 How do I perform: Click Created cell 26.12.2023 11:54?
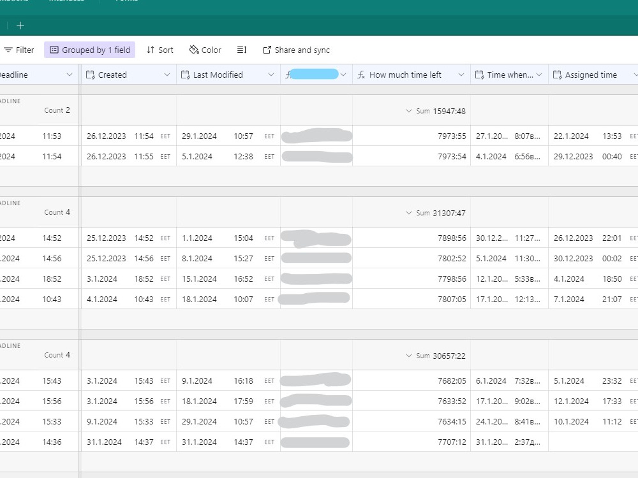129,136
